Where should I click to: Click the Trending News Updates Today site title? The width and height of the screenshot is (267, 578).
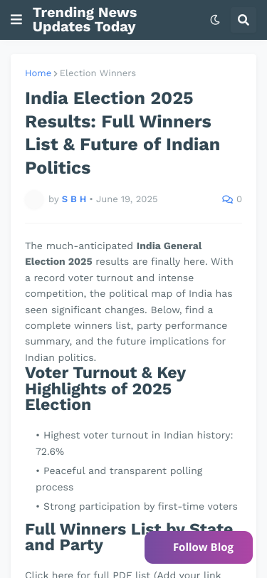point(85,19)
